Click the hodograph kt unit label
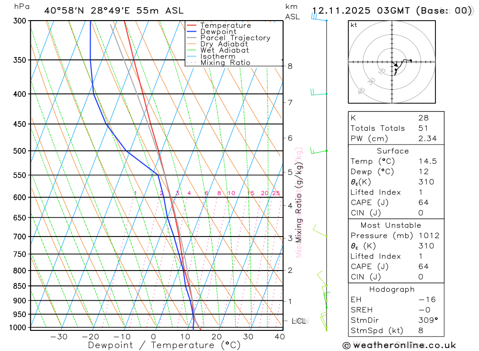Image resolution: width=479 pixels, height=351 pixels. 354,25
